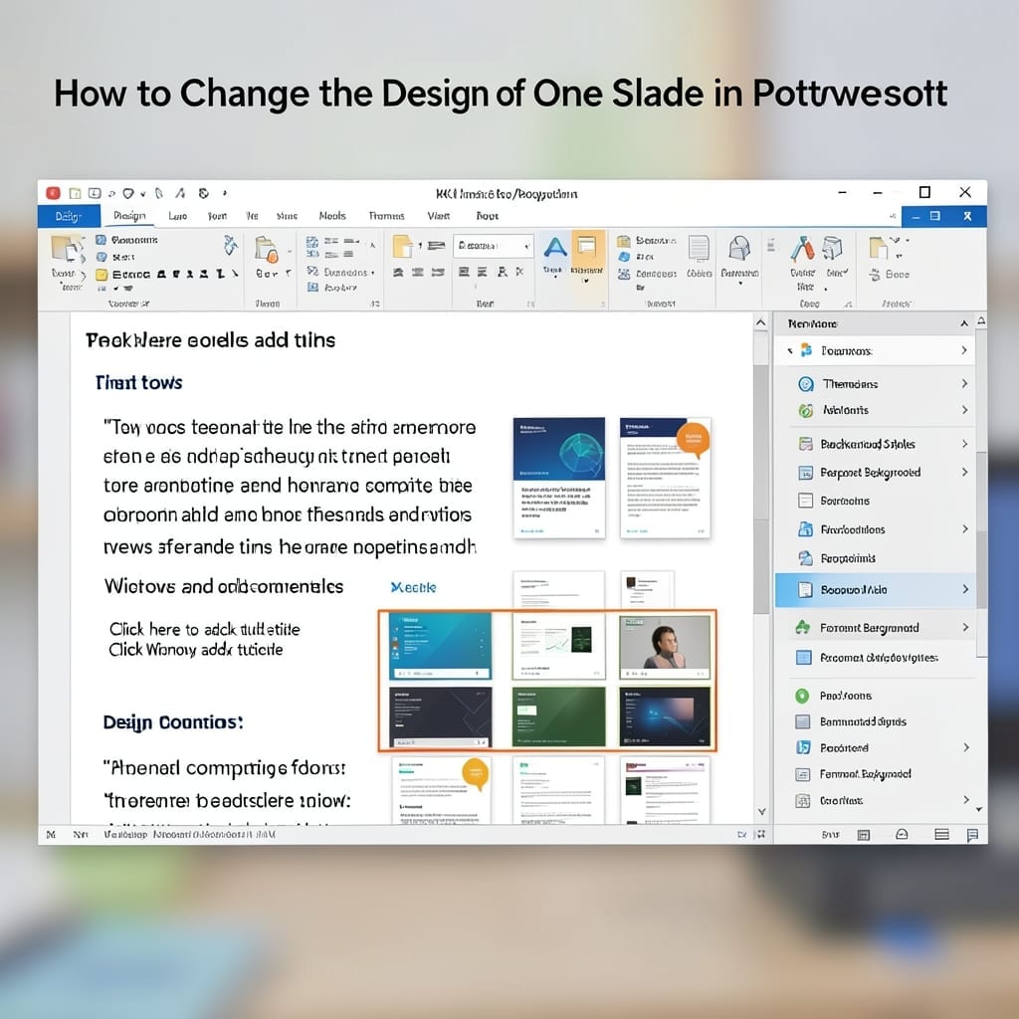Select the dark gray design thumbnail
This screenshot has height=1019, width=1019.
click(x=440, y=717)
